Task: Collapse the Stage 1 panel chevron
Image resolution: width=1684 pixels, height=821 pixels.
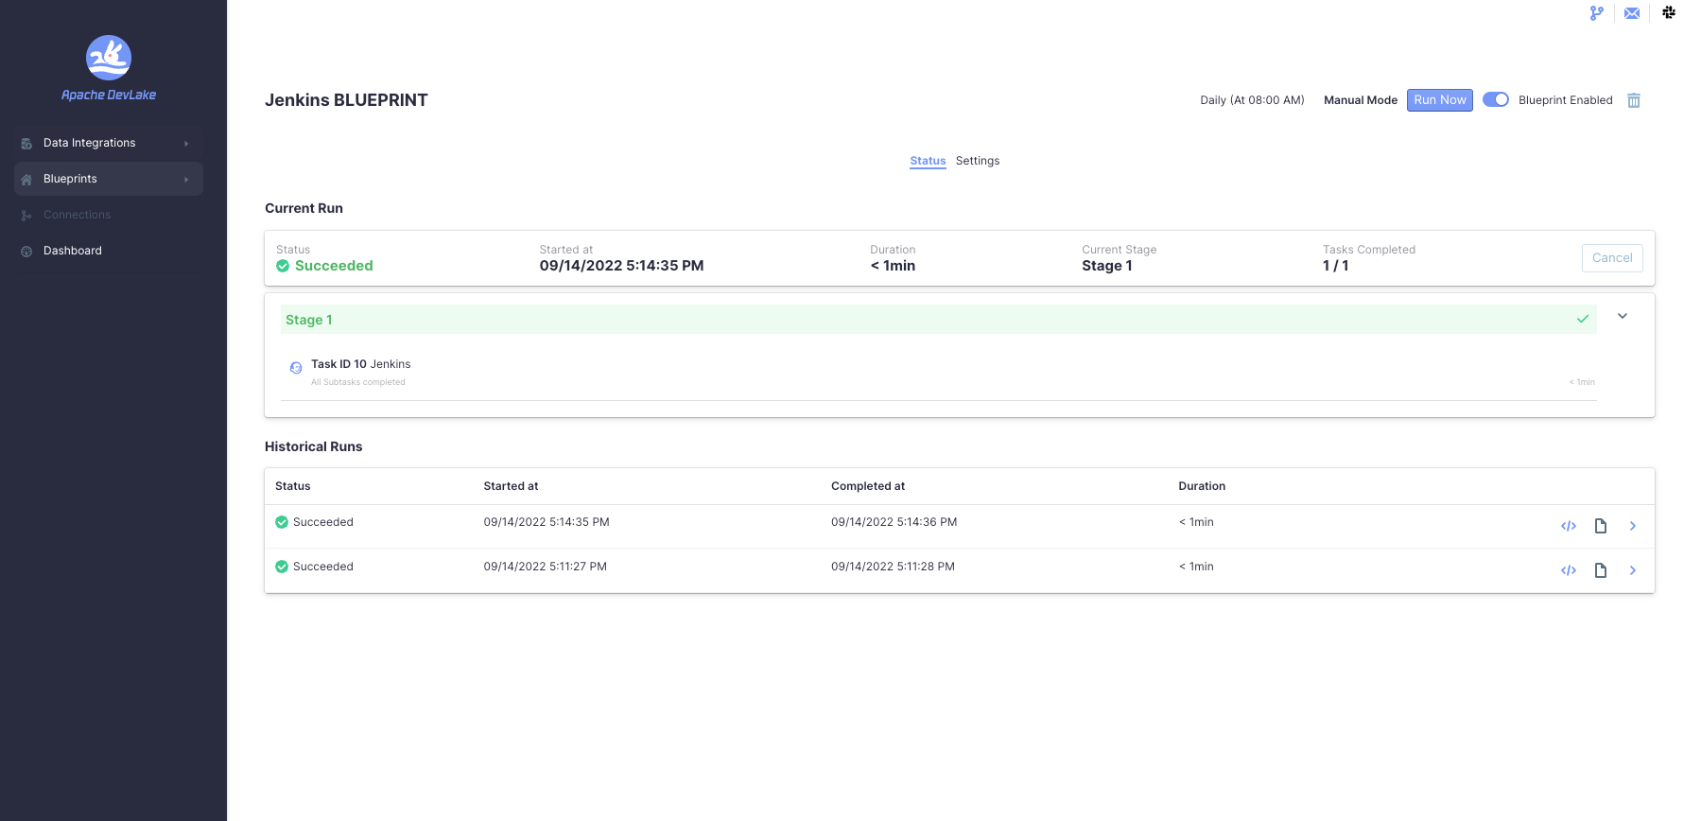Action: [x=1623, y=316]
